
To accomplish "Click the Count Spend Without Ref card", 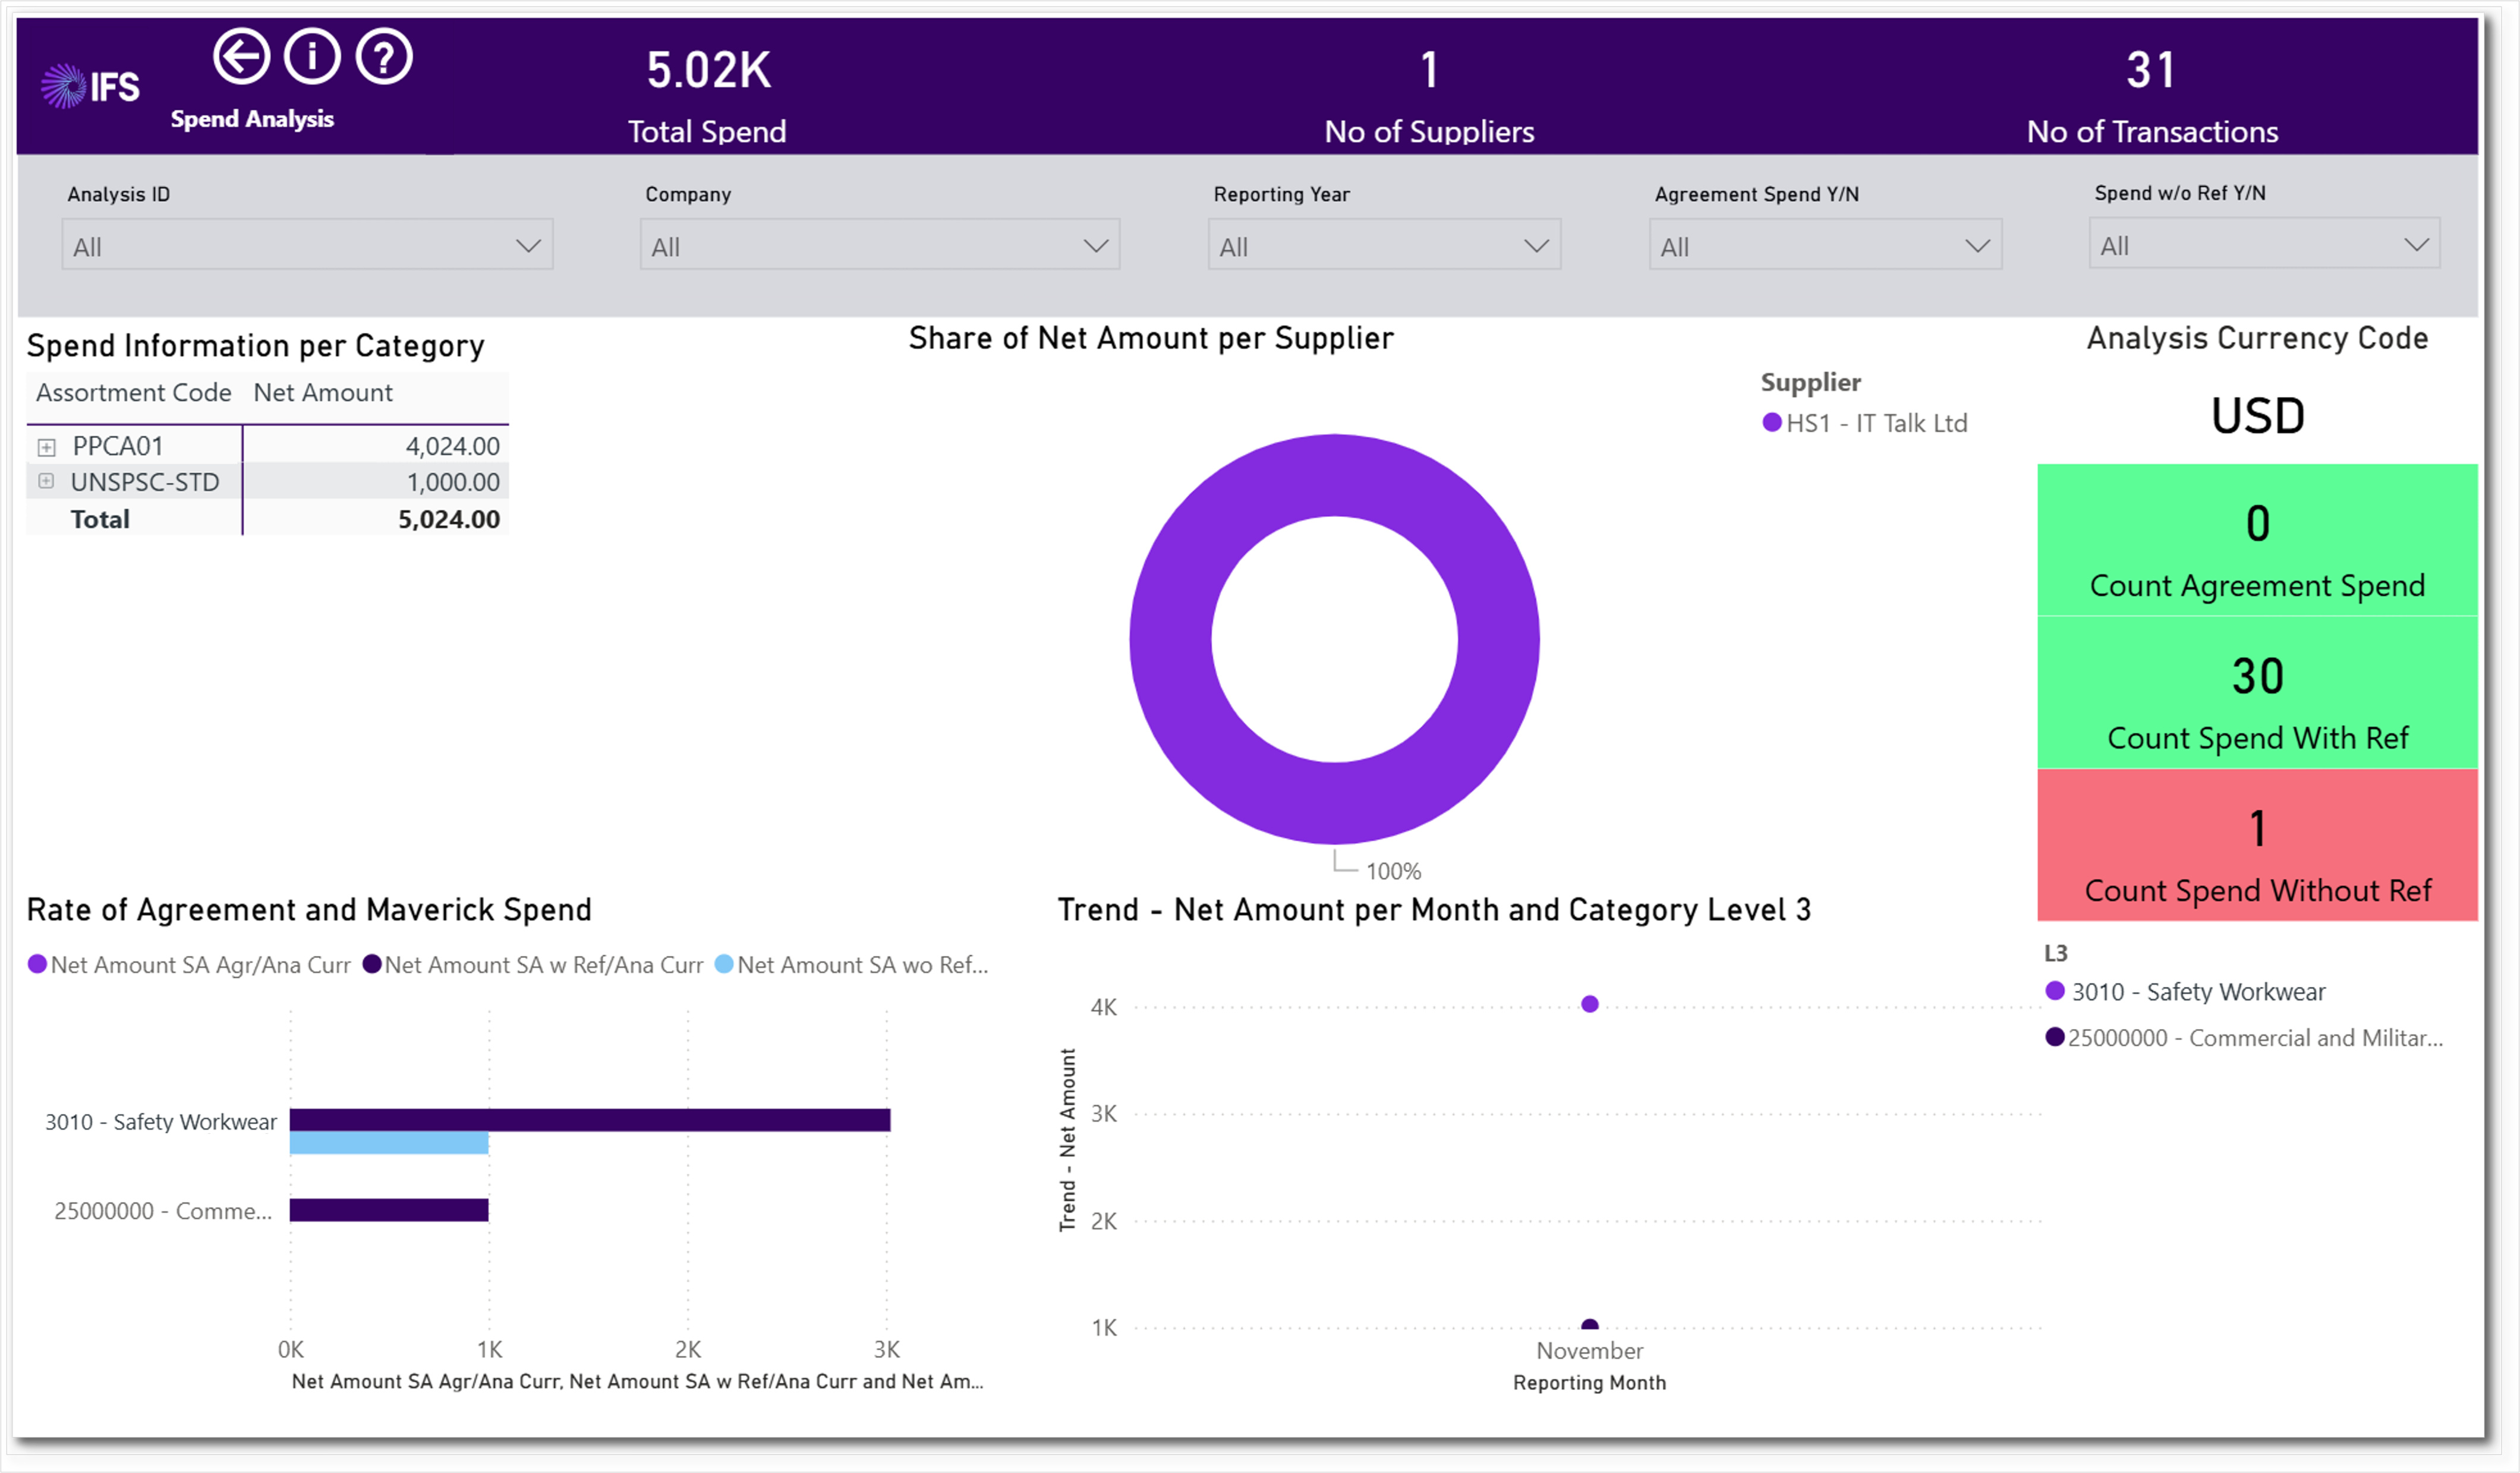I will (2258, 845).
